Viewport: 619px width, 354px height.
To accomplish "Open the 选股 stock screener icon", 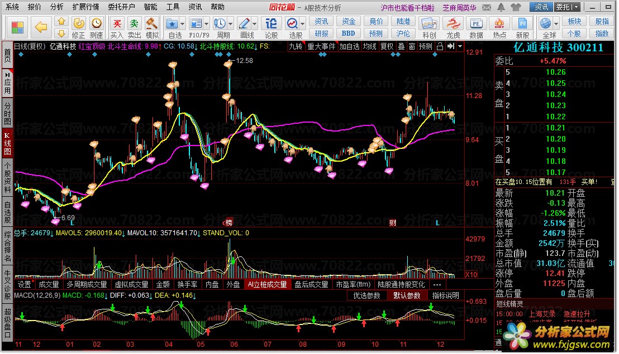I will pyautogui.click(x=292, y=23).
